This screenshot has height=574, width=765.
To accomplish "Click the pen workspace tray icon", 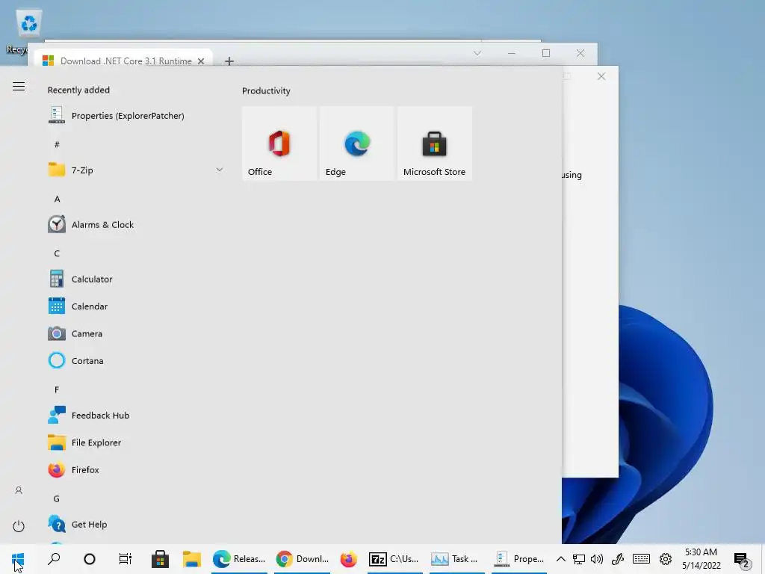I will coord(618,559).
